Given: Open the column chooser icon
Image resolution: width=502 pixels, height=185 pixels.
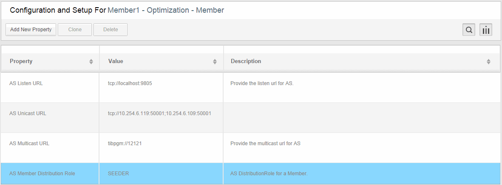Looking at the screenshot, I should click(x=486, y=30).
